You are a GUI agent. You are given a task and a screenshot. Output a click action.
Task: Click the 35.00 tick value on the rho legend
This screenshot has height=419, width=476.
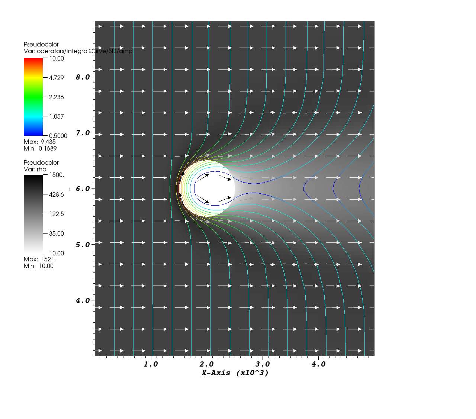coord(57,233)
